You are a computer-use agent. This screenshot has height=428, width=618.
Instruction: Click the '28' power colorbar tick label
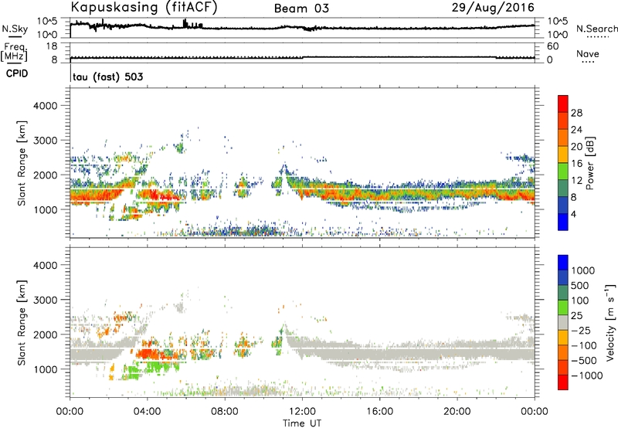576,113
